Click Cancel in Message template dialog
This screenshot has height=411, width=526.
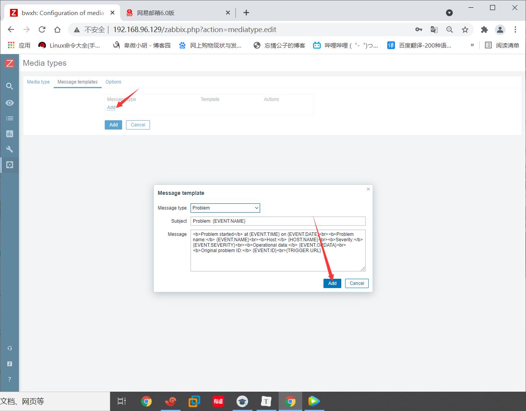coord(357,283)
